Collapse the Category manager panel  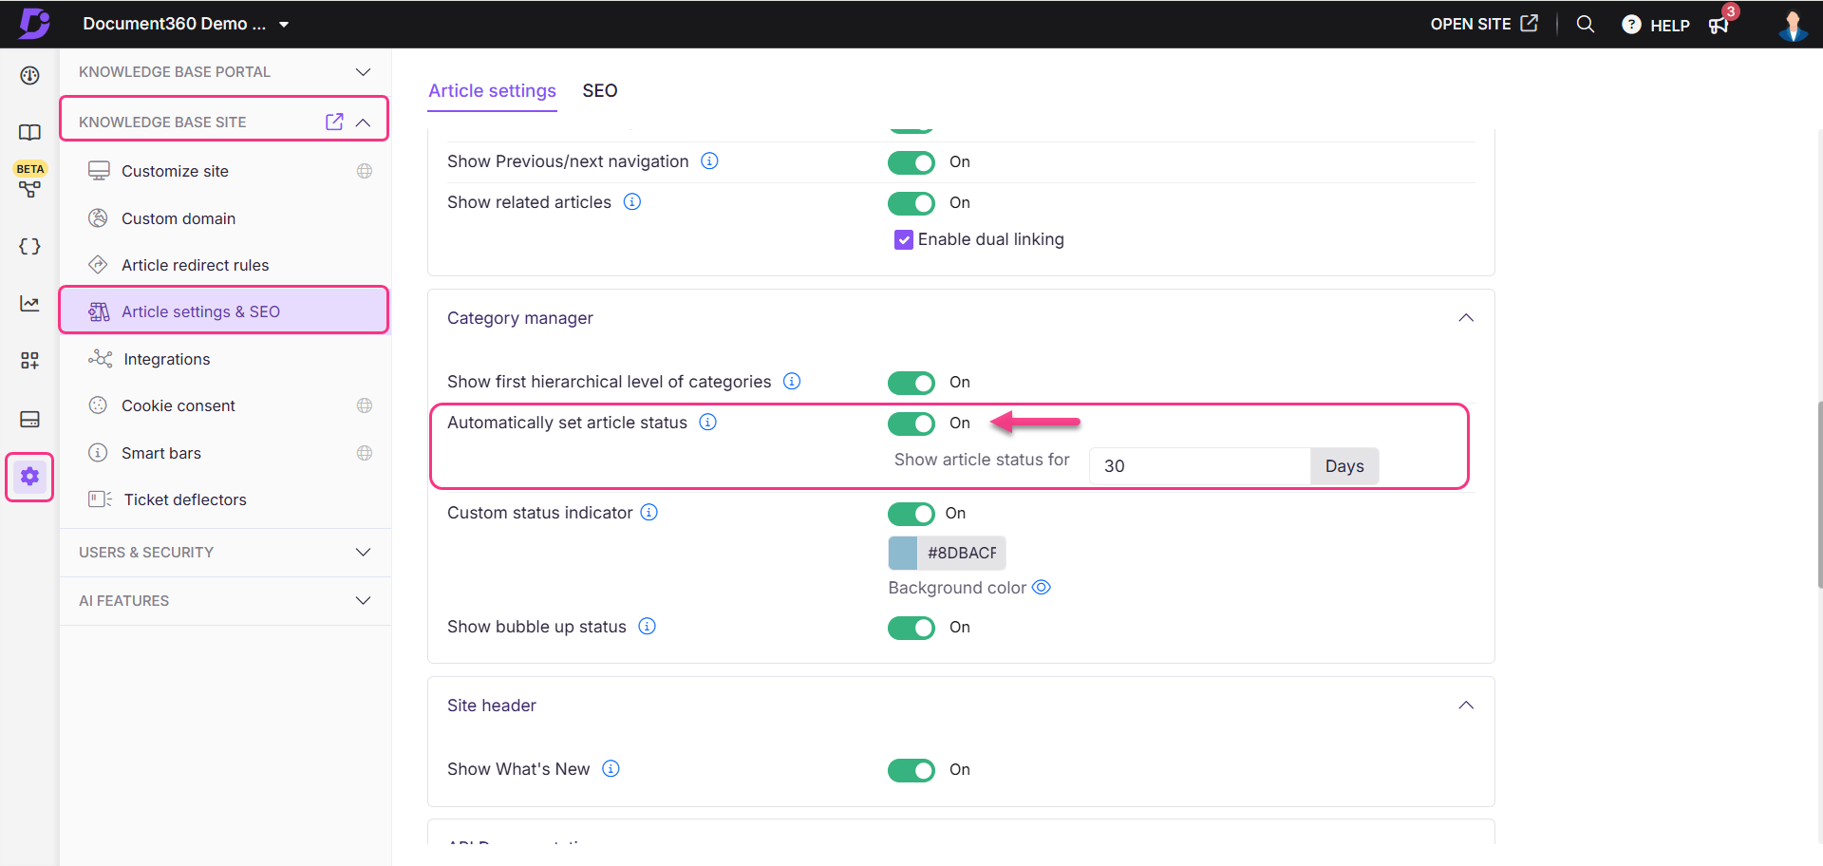tap(1466, 317)
